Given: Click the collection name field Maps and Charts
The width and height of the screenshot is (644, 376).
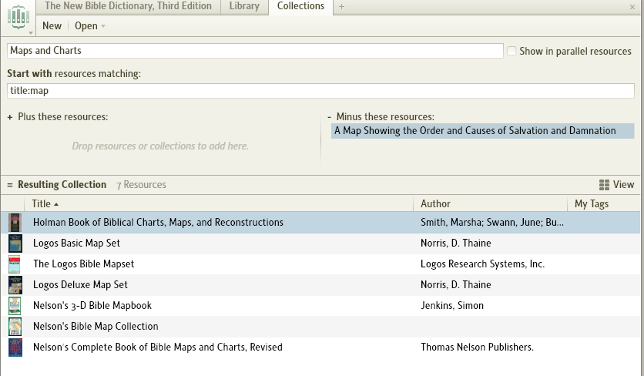Looking at the screenshot, I should [255, 51].
